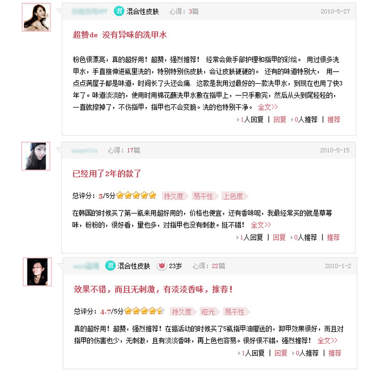Click 回复 link on the first review

tap(279, 120)
